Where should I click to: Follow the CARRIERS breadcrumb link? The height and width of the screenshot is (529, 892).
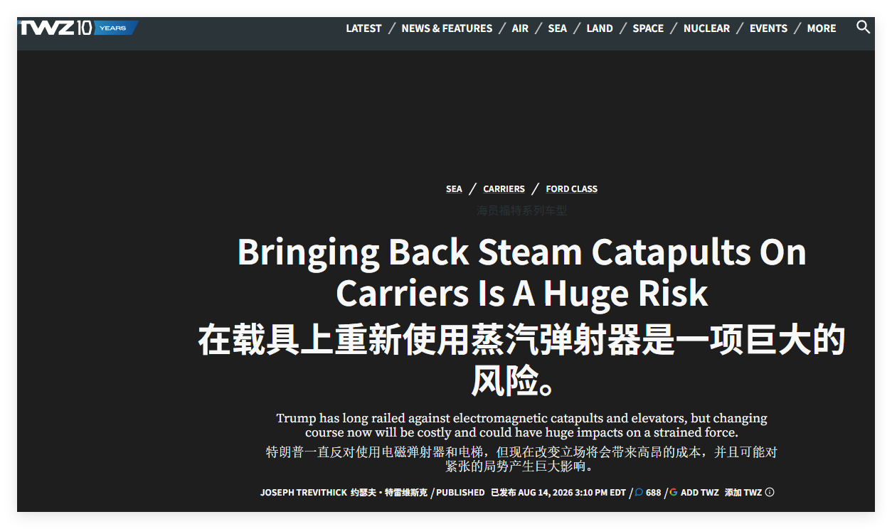(504, 189)
